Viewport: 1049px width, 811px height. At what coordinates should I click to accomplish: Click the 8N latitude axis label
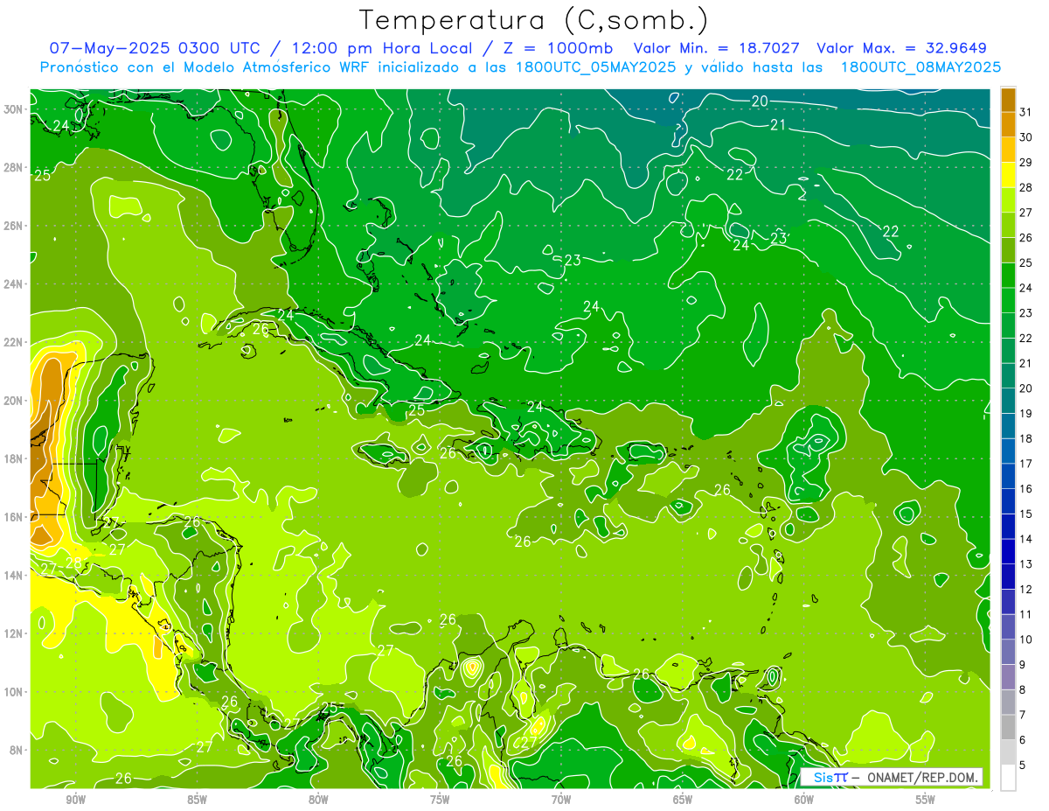pos(17,750)
